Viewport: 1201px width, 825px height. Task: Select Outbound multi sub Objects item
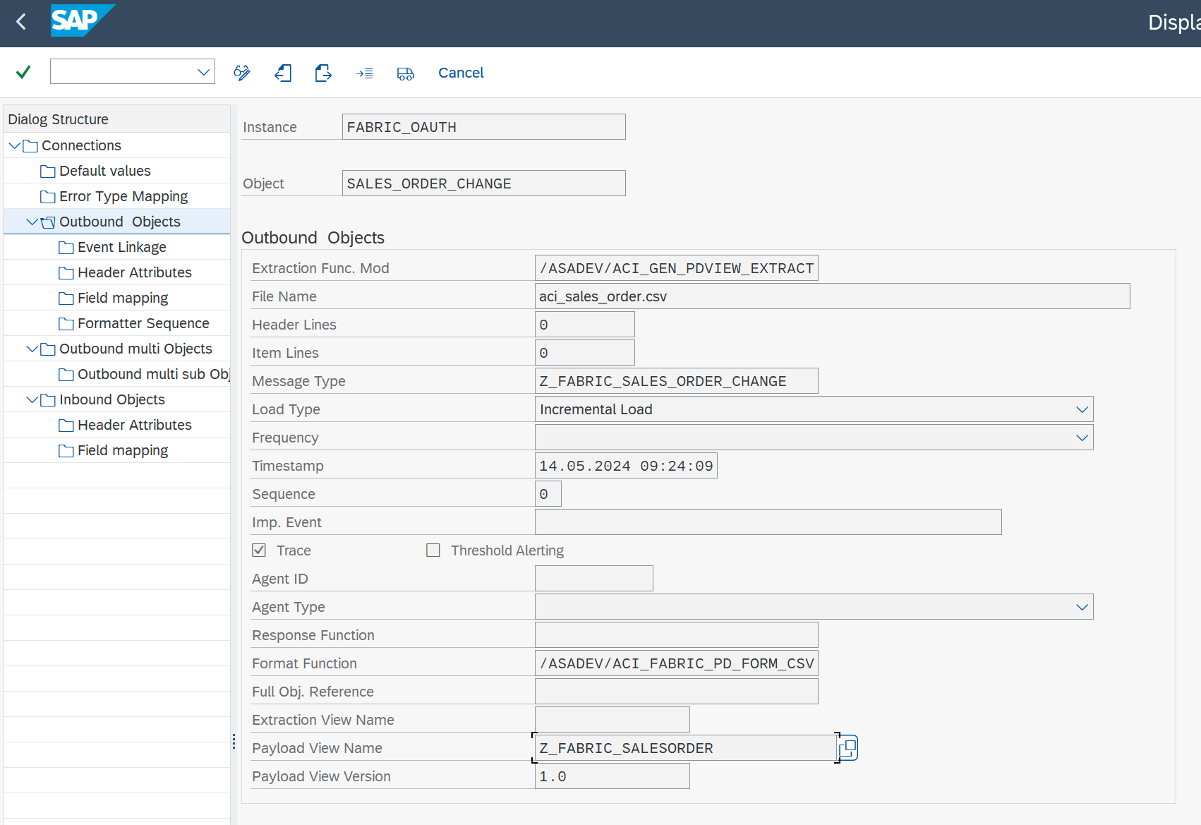pyautogui.click(x=153, y=374)
